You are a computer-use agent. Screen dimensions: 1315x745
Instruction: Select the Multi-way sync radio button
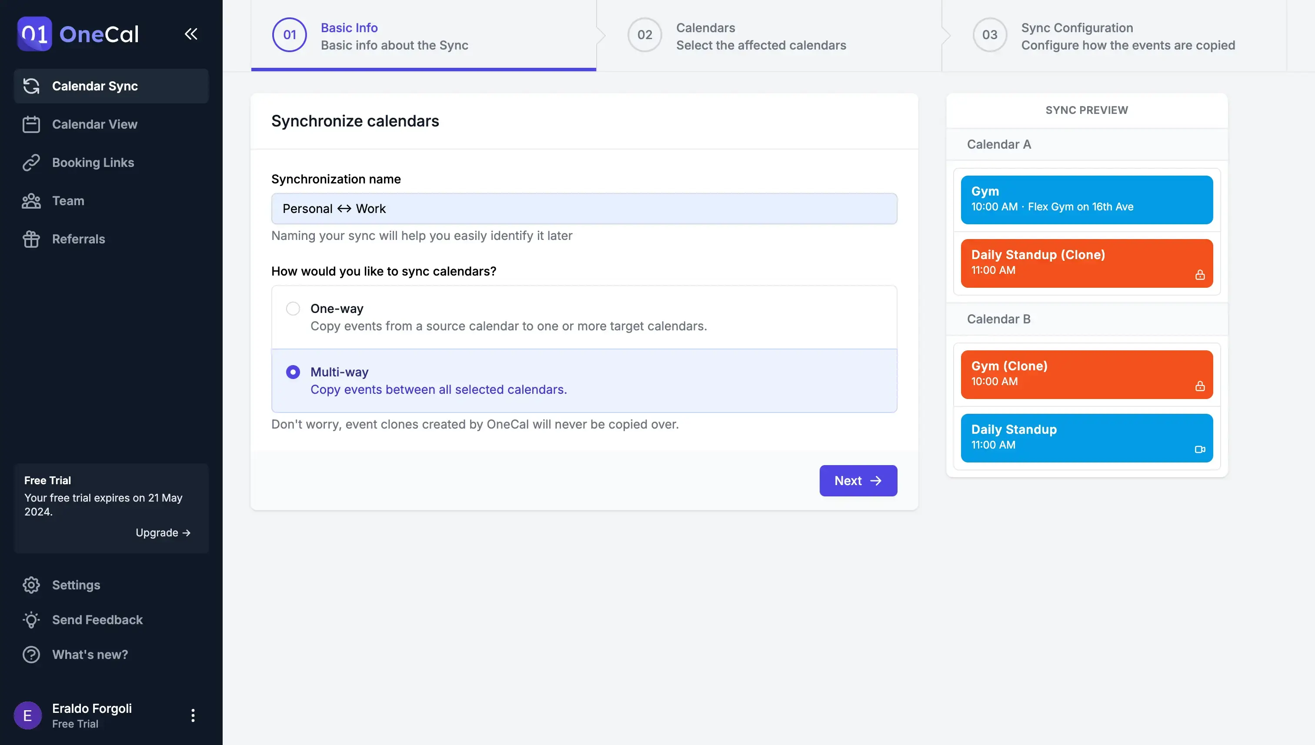(293, 372)
